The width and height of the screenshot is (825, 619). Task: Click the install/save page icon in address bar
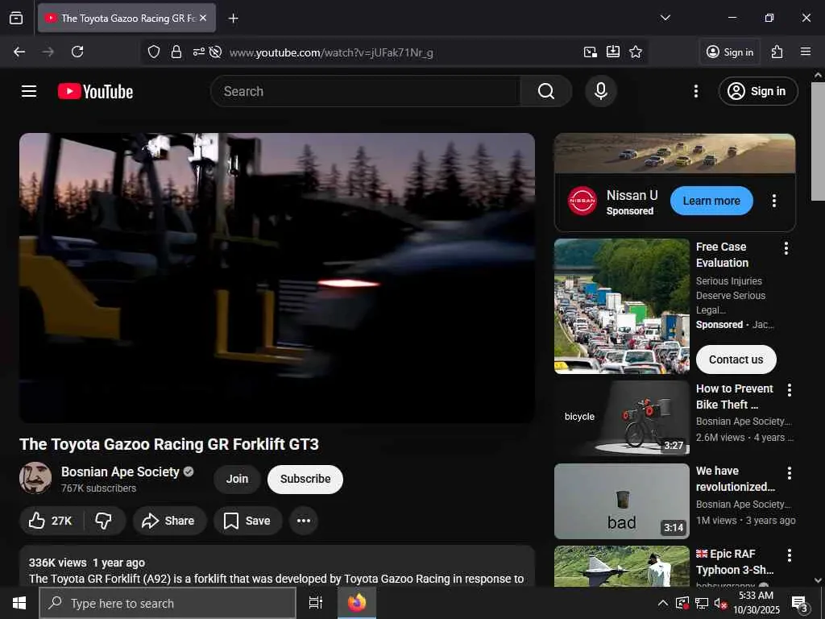tap(613, 52)
